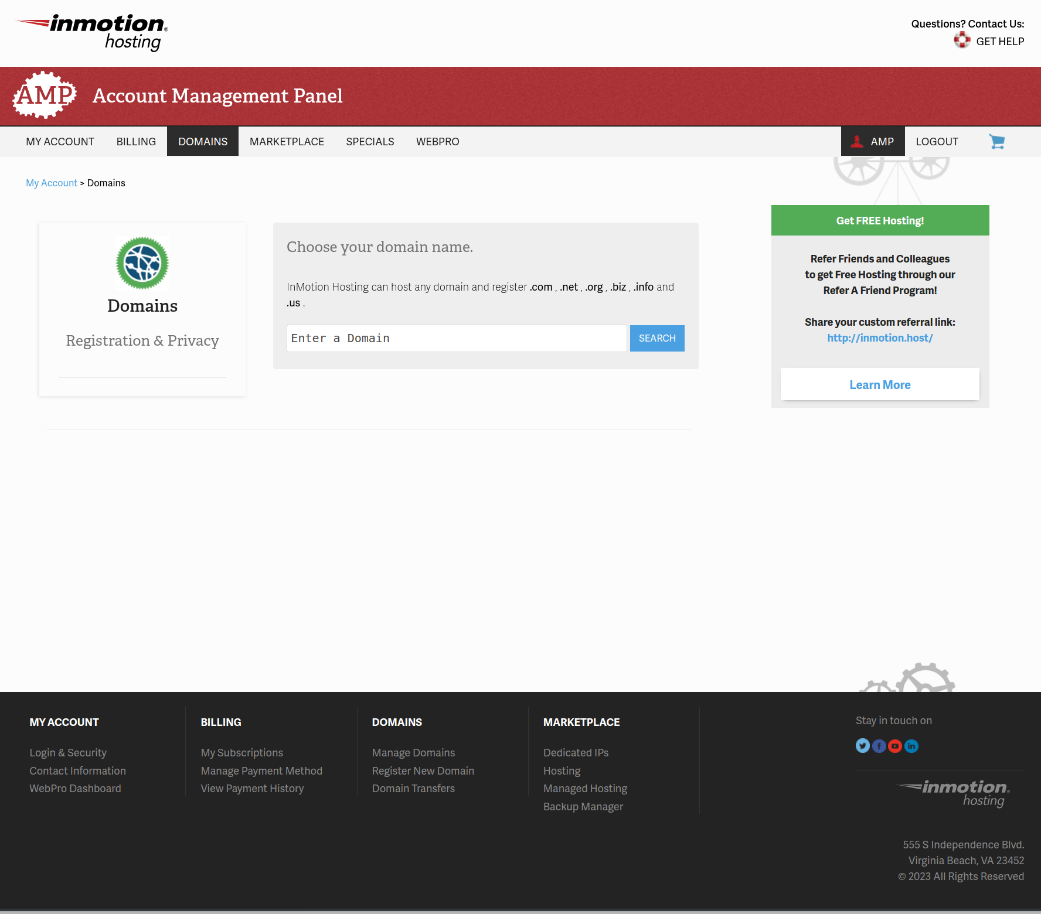
Task: Click the 'Stay in touch on' text
Action: (x=894, y=721)
